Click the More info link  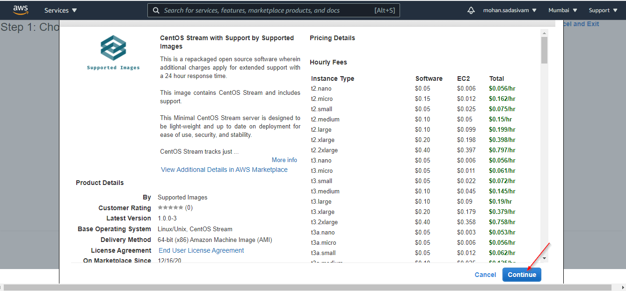(284, 160)
